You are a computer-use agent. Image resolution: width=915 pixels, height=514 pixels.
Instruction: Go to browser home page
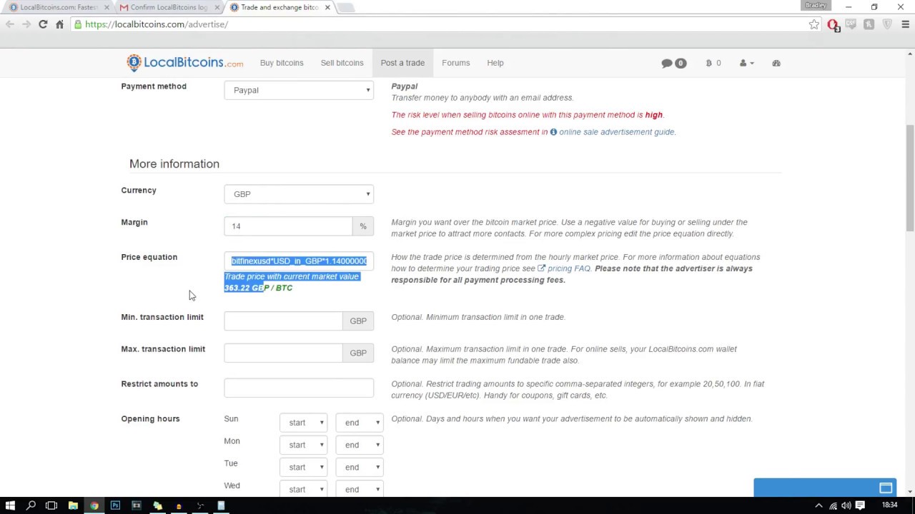60,24
